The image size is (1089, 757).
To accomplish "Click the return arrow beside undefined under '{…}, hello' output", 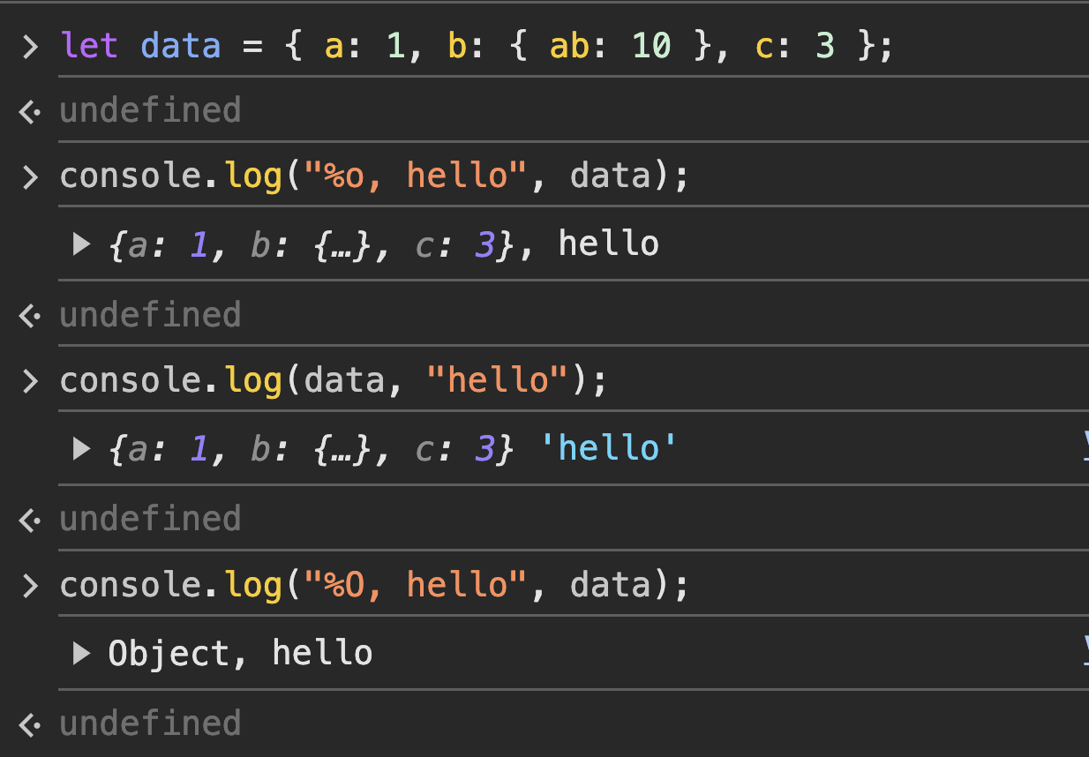I will pos(30,315).
